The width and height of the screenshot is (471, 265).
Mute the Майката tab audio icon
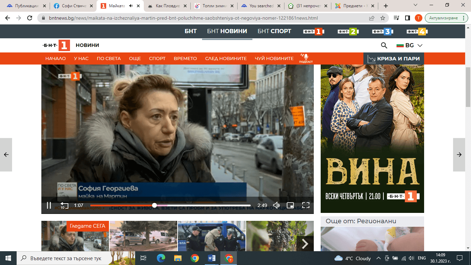click(131, 6)
